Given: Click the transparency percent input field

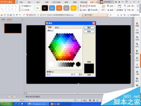Looking at the screenshot, I should click(76, 74).
